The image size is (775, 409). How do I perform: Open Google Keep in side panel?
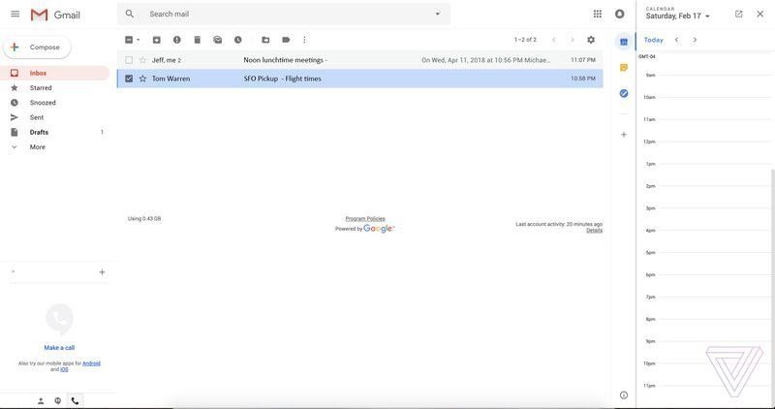point(624,67)
